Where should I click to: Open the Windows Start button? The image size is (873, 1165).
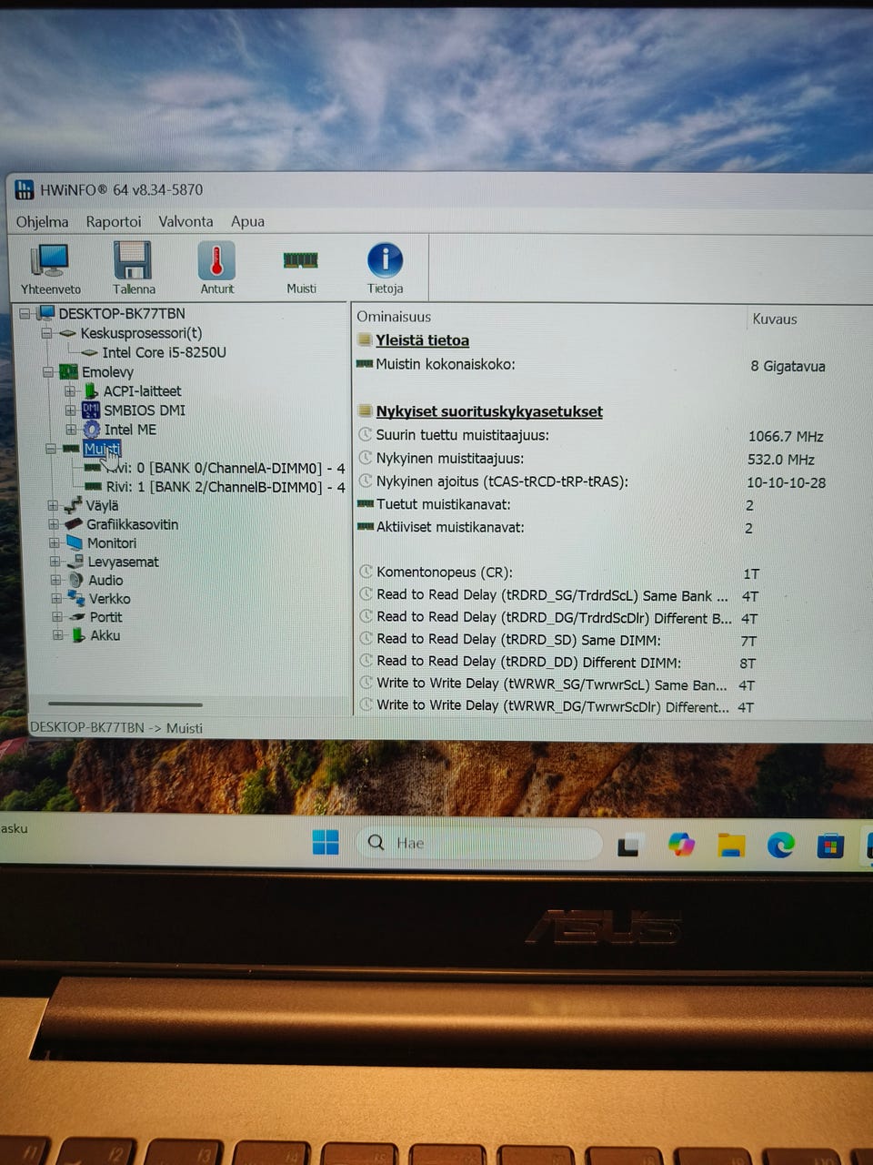pos(326,843)
